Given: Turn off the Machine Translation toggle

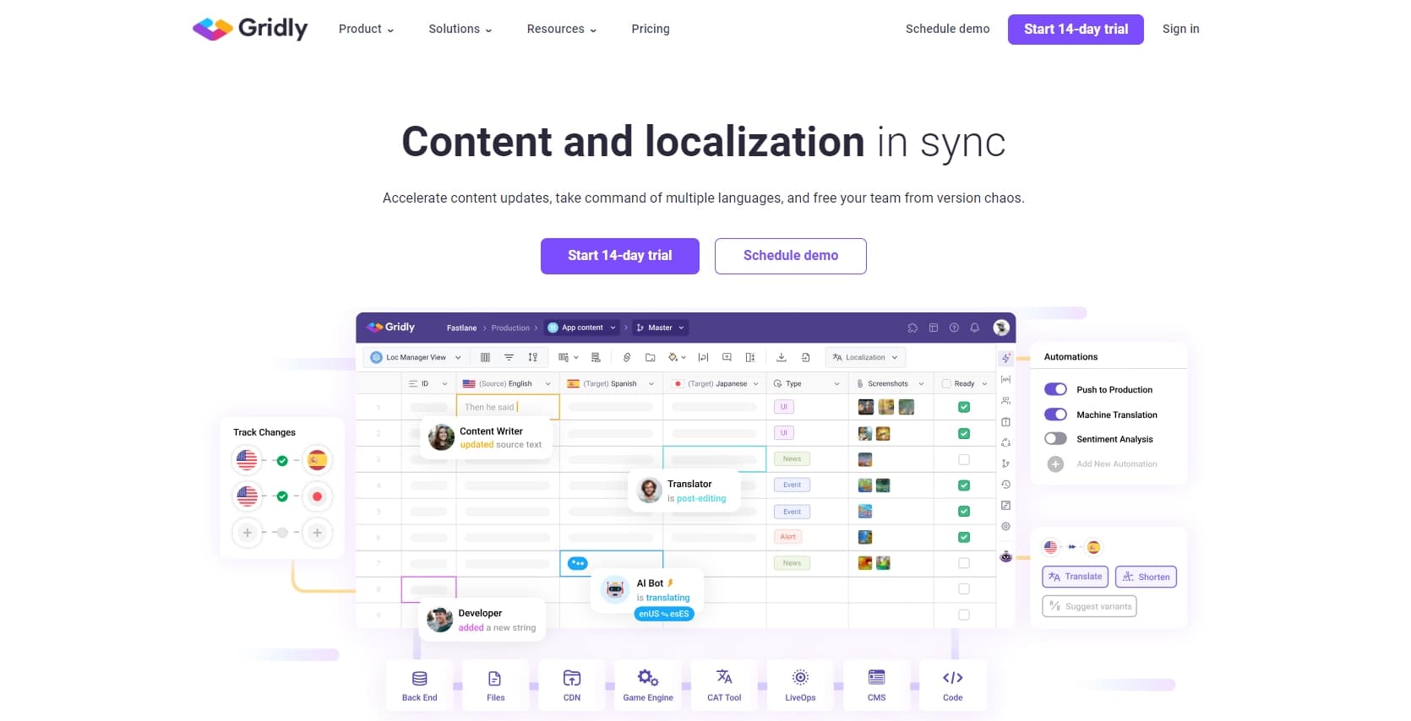Looking at the screenshot, I should tap(1055, 415).
